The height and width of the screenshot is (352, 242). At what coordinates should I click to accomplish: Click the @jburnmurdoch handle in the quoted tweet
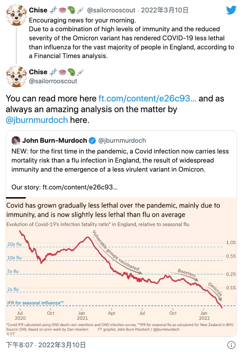point(122,140)
